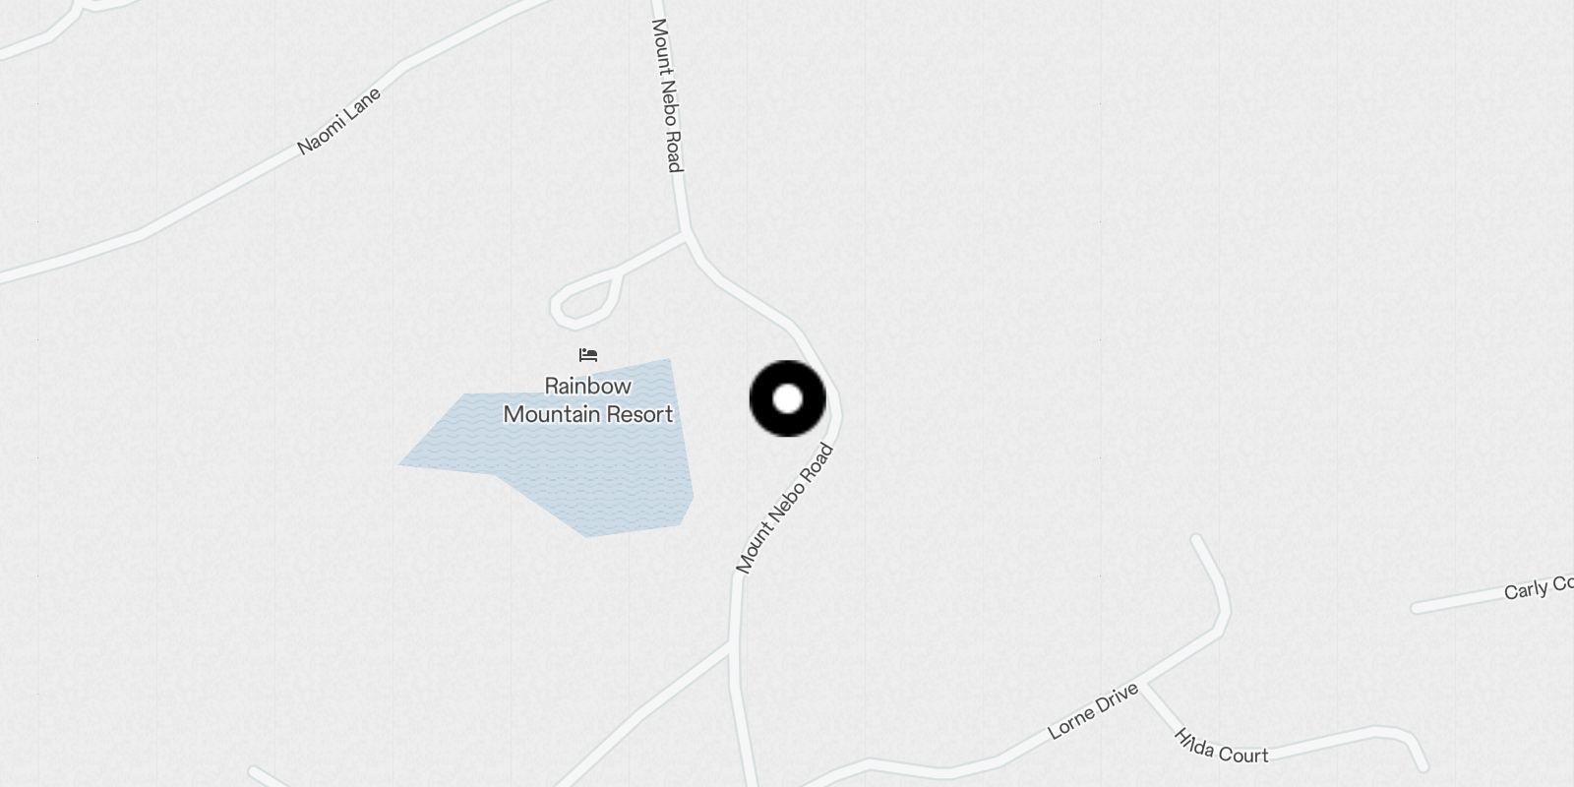
Task: Click the black circular location marker
Action: point(787,399)
